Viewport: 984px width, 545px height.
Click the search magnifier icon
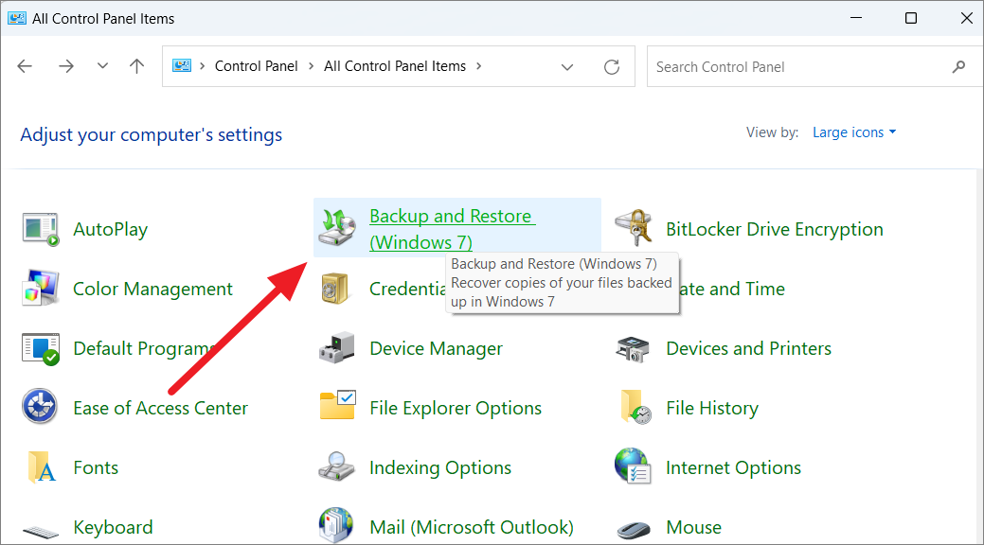[958, 66]
